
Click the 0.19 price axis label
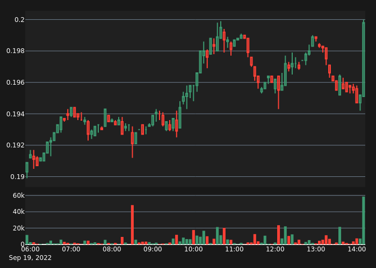tap(17, 177)
